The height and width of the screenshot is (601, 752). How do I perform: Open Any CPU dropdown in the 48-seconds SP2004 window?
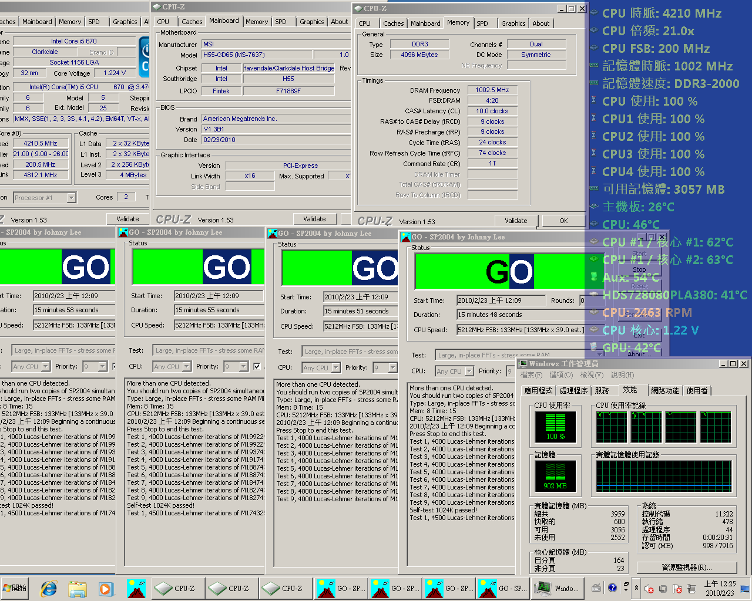click(469, 371)
